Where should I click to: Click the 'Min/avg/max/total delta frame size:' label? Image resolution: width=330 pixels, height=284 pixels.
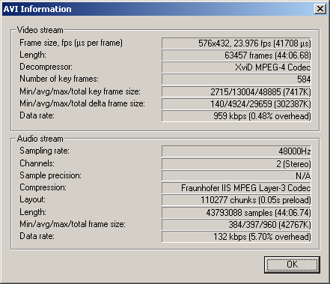(82, 103)
